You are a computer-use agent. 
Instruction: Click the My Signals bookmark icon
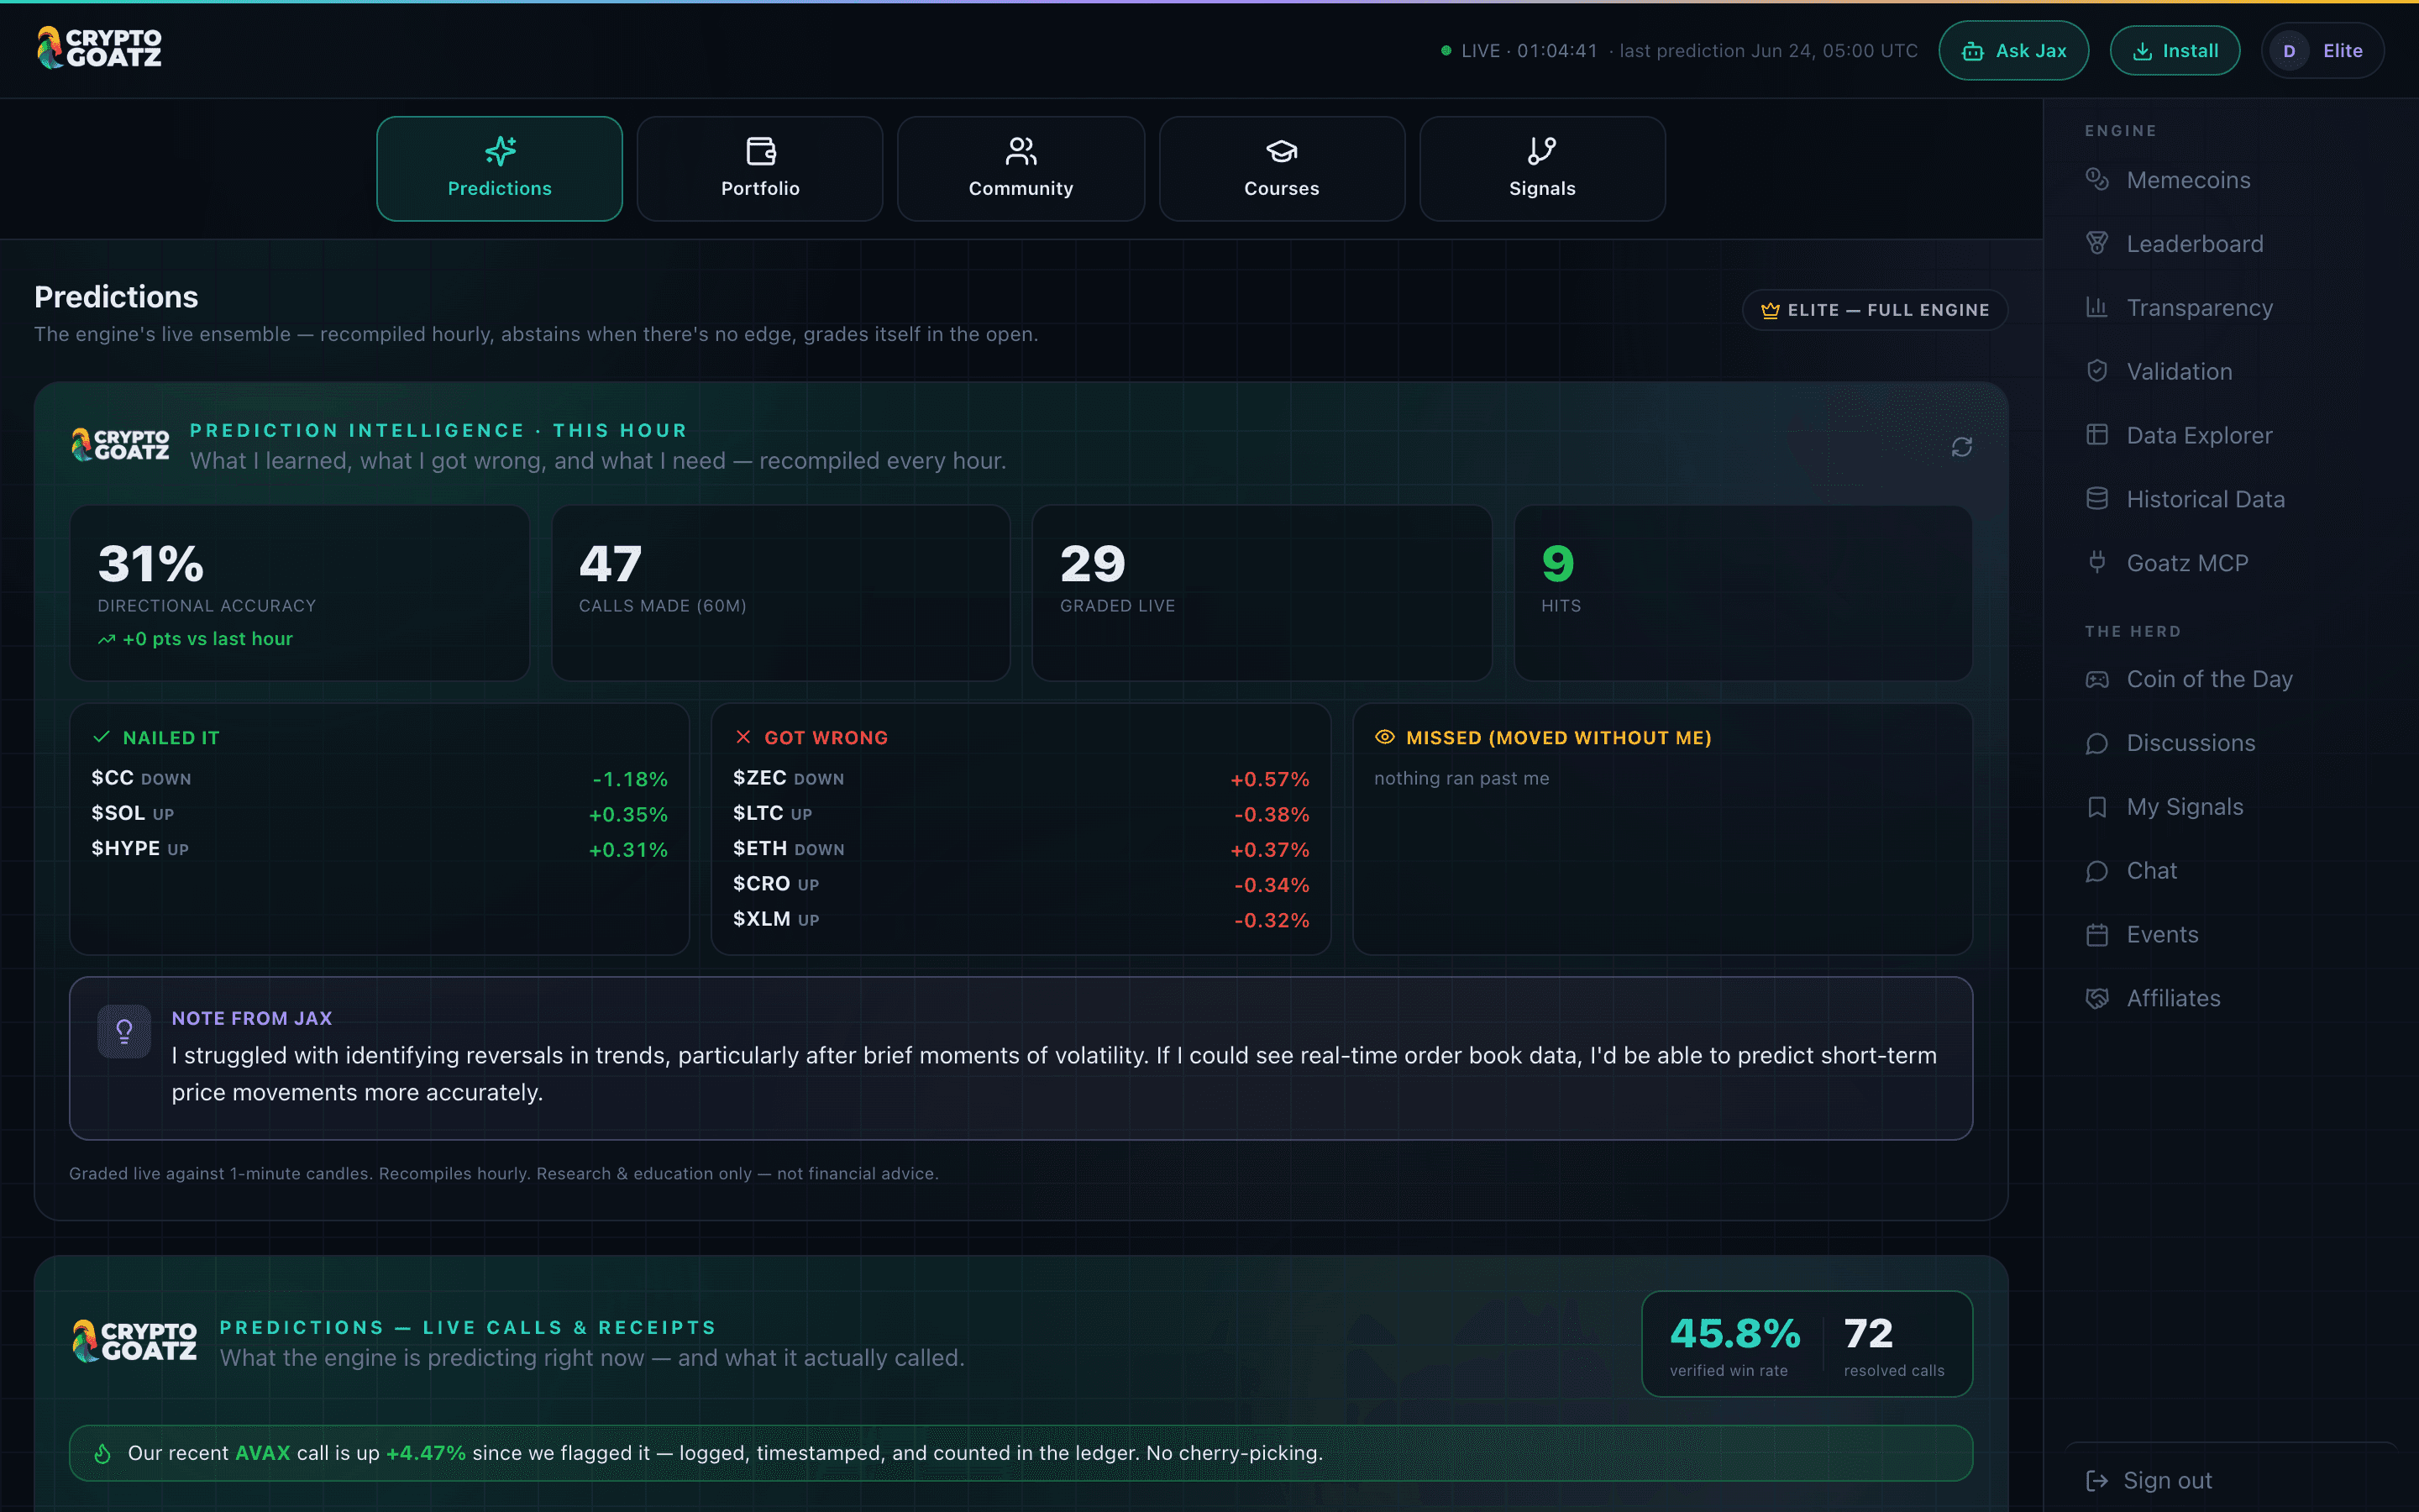[2097, 807]
